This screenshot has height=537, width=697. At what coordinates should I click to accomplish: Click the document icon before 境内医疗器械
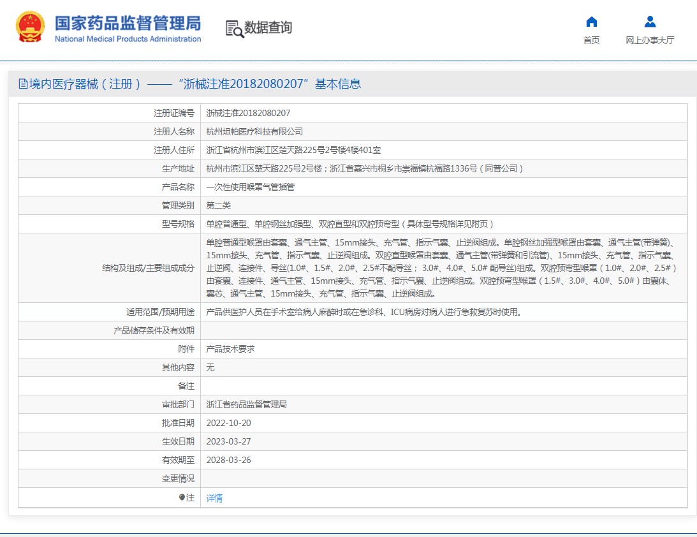click(x=23, y=84)
